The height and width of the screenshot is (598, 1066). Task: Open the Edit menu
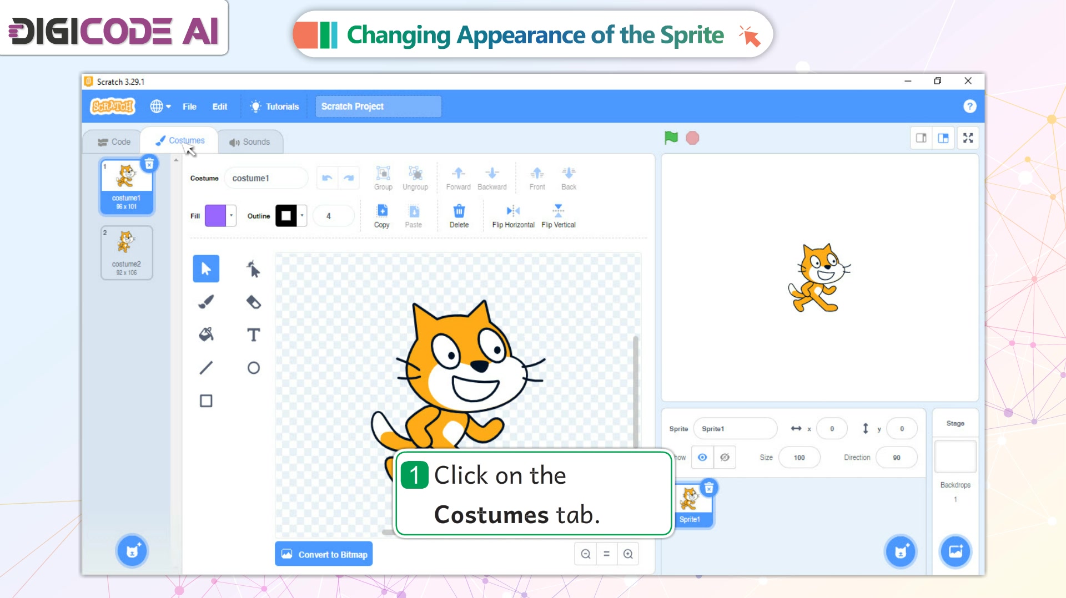click(220, 107)
